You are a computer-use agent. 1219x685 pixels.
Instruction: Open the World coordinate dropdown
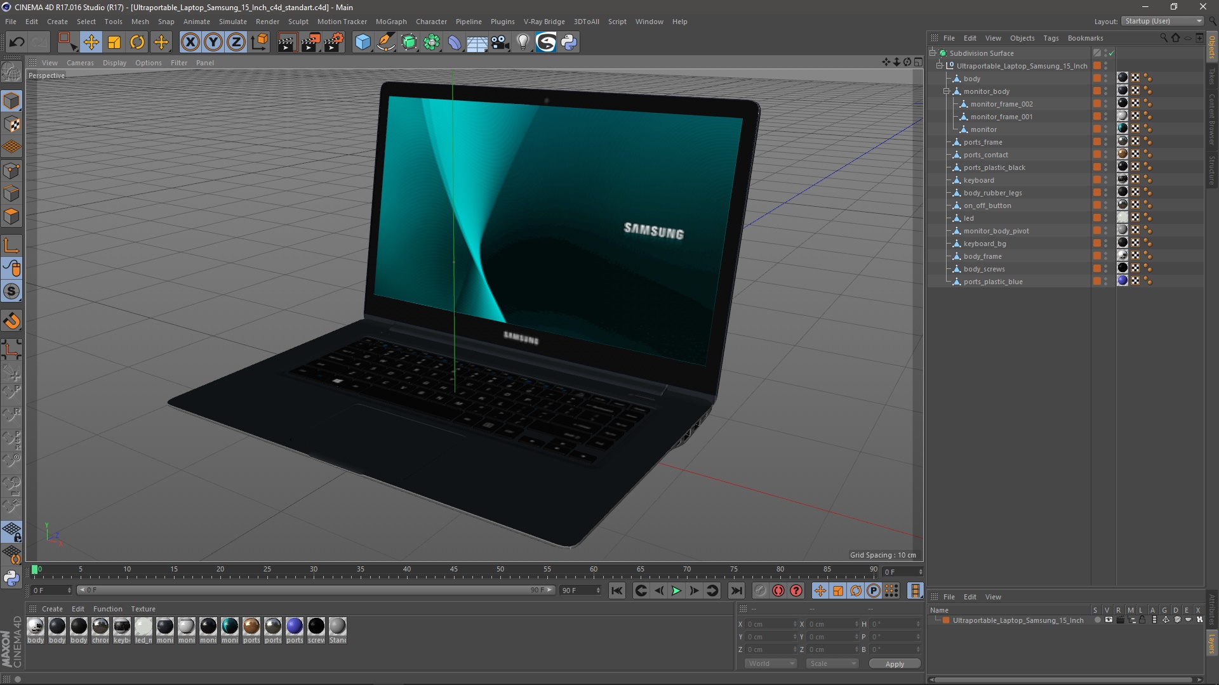(x=771, y=663)
